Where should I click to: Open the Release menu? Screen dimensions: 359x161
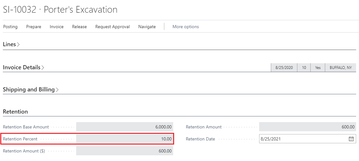(79, 27)
